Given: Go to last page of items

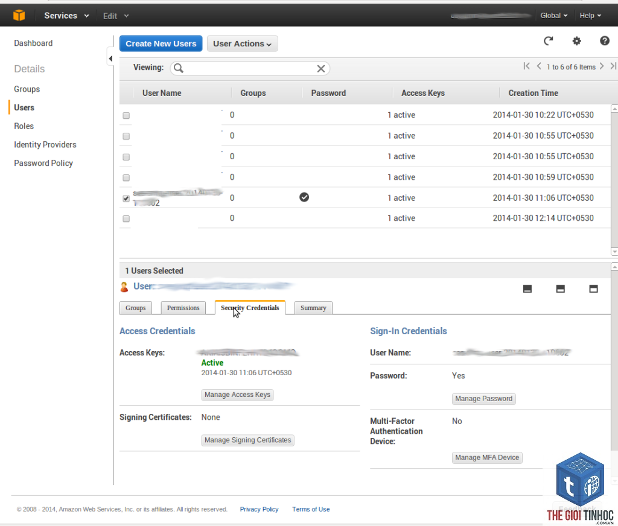Looking at the screenshot, I should (x=613, y=66).
